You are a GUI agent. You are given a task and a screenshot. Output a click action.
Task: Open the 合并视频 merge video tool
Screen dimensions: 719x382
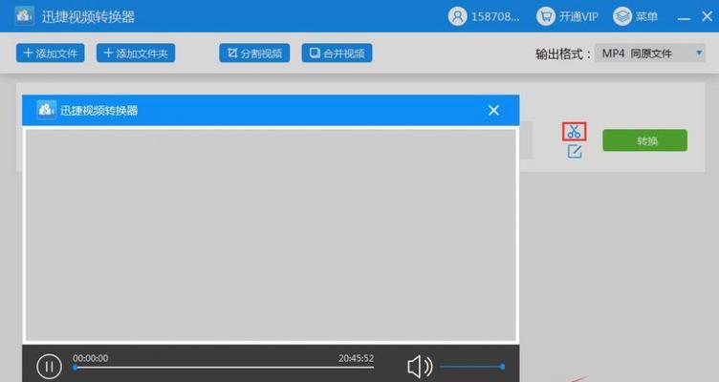click(337, 53)
